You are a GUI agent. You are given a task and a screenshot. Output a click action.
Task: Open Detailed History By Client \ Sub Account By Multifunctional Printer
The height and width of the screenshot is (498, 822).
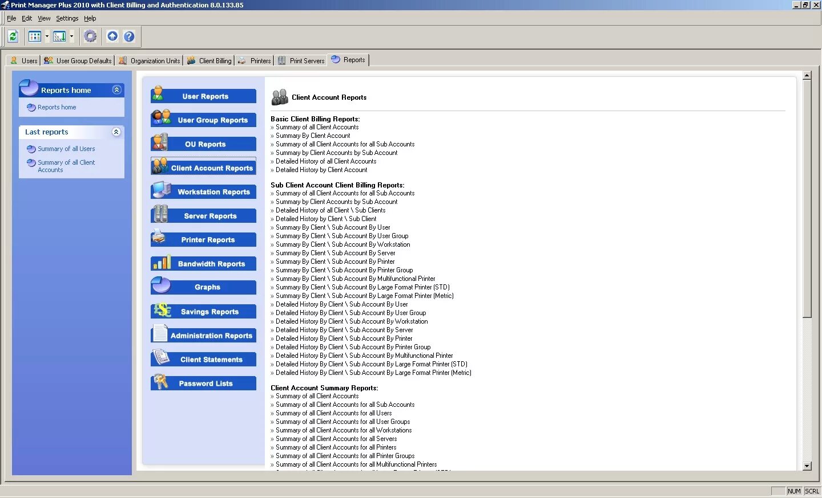364,356
